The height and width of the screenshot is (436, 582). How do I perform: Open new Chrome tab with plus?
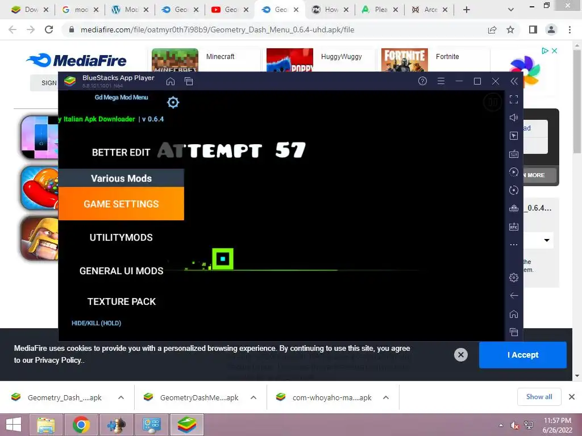coord(467,10)
